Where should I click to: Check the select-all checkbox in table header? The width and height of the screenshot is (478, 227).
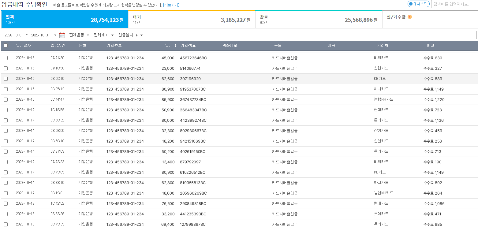[6, 46]
